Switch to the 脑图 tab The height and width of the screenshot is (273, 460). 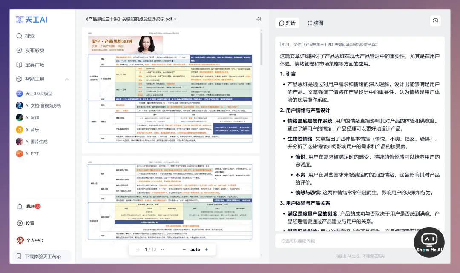click(x=315, y=23)
